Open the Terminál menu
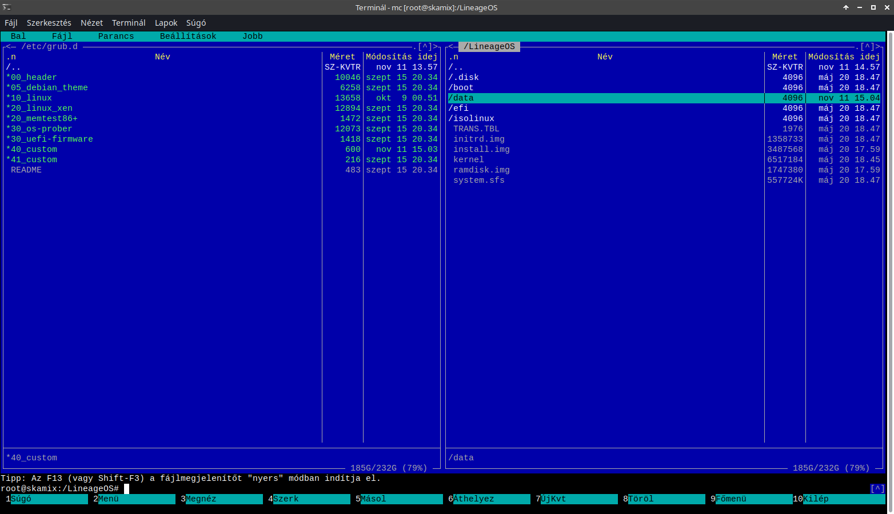The width and height of the screenshot is (894, 514). pos(129,23)
